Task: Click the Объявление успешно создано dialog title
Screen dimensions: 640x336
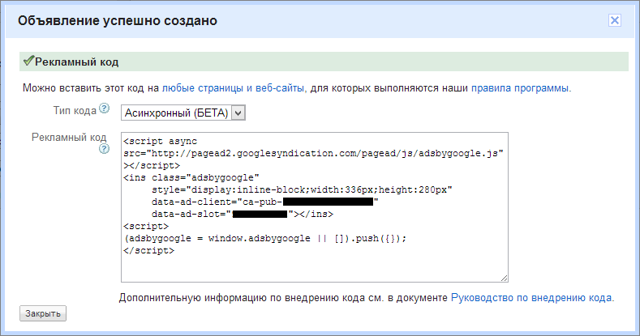Action: [x=118, y=20]
